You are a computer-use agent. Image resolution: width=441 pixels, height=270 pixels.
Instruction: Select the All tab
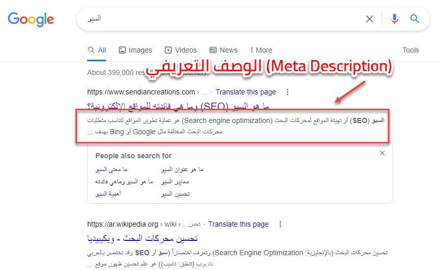[96, 50]
